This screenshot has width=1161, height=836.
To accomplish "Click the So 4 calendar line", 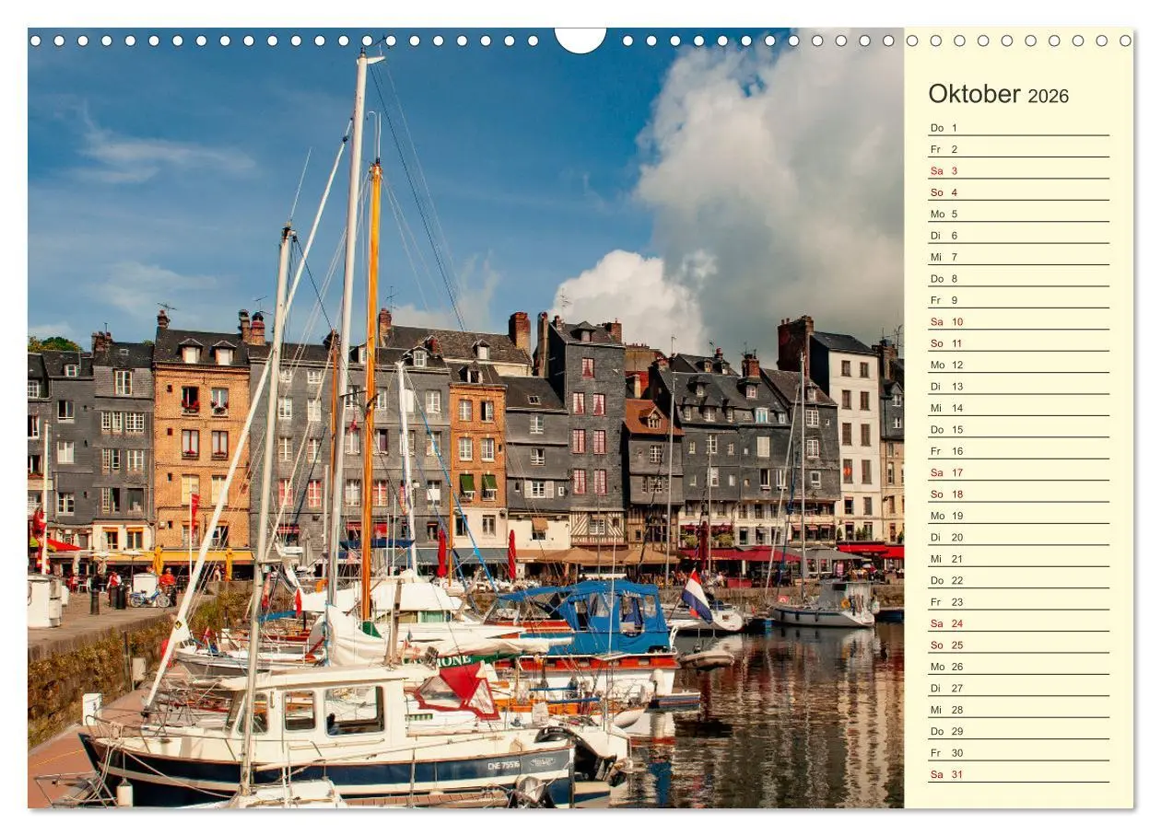I will point(1018,192).
